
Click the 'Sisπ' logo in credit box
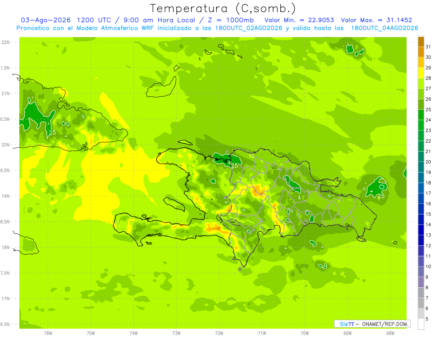(346, 324)
